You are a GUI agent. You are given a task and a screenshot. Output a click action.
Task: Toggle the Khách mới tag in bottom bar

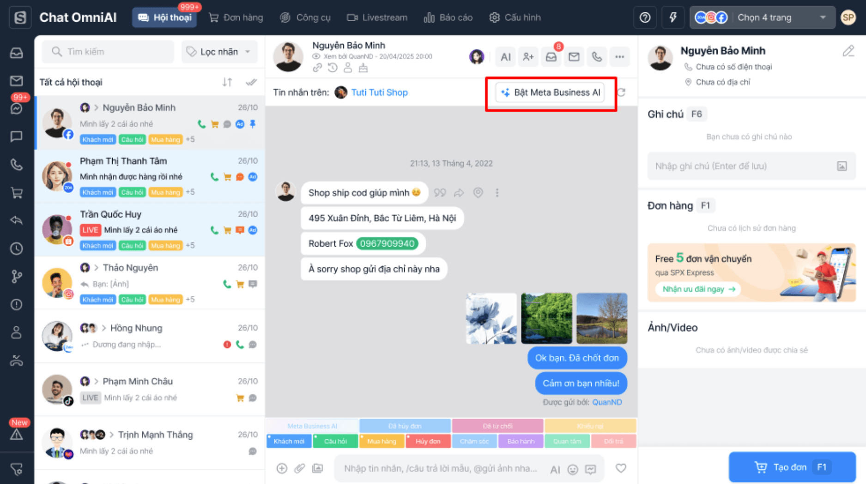click(289, 441)
